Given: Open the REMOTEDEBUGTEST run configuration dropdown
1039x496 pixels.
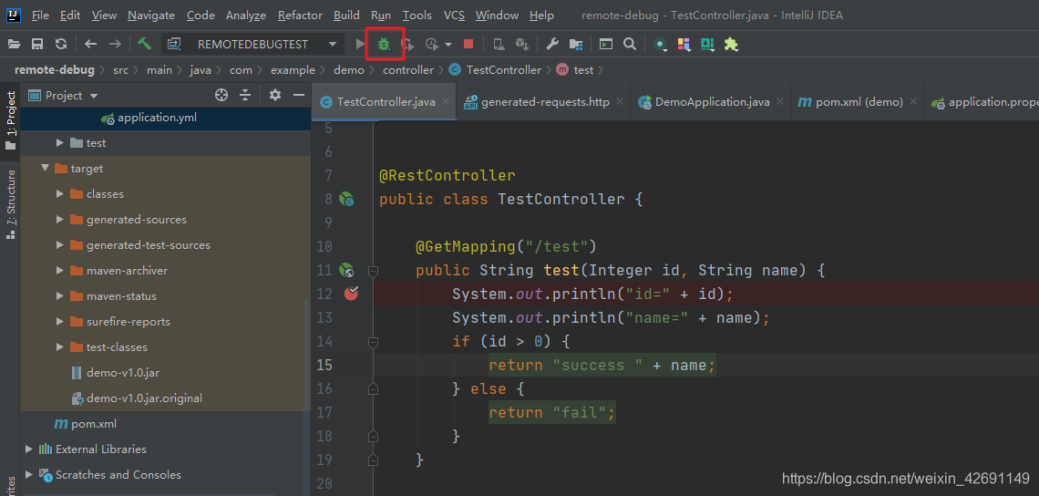Looking at the screenshot, I should tap(253, 45).
